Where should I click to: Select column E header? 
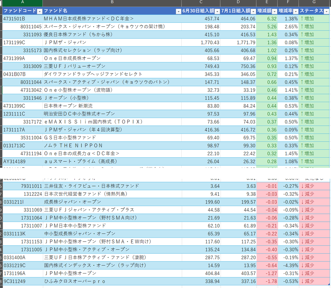pos(267,3)
